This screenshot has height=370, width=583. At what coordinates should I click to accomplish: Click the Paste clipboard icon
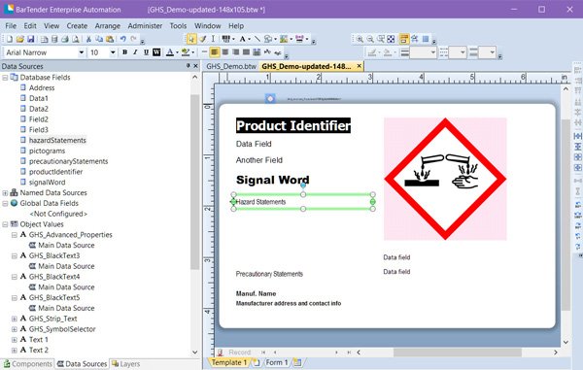tap(110, 39)
